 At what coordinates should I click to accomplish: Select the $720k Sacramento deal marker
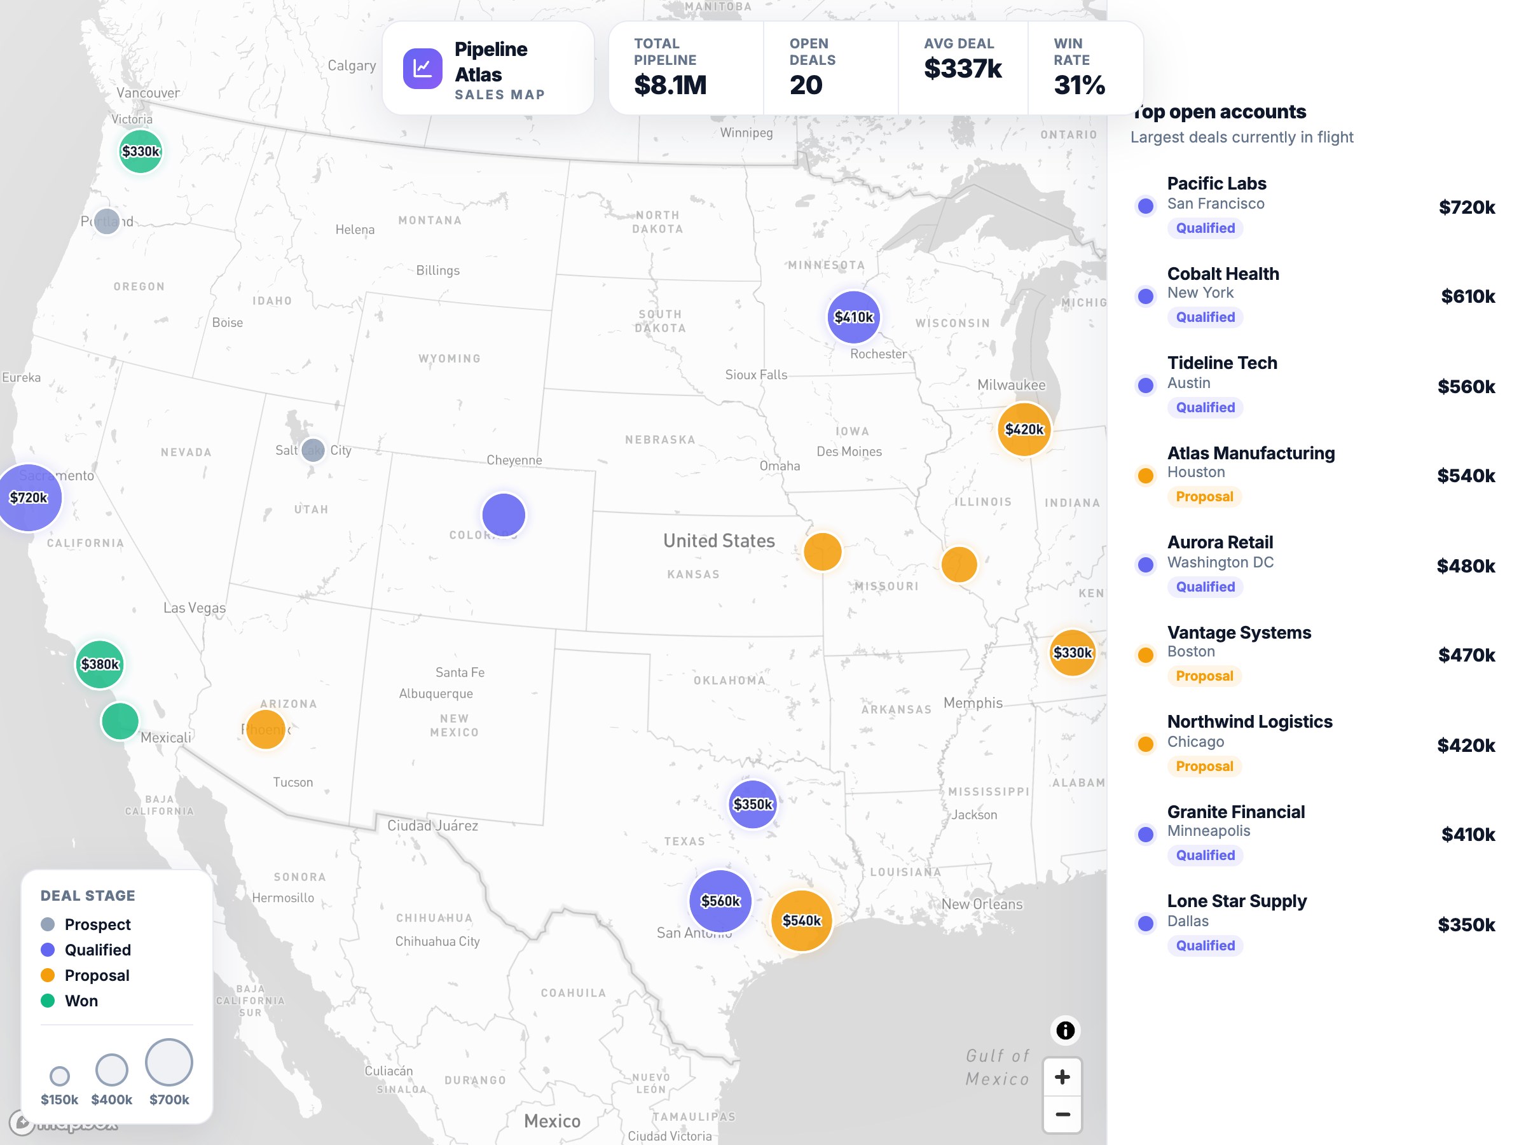pos(29,497)
